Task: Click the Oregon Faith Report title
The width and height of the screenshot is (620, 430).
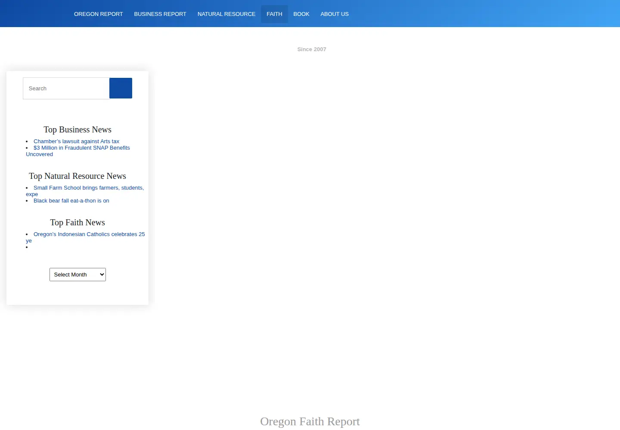Action: 310,421
